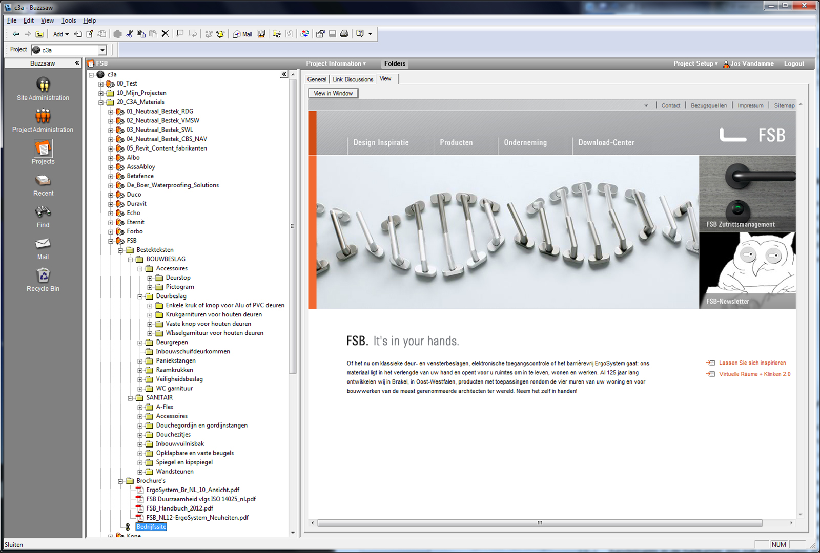Open the Help menu
This screenshot has width=820, height=553.
pyautogui.click(x=89, y=20)
